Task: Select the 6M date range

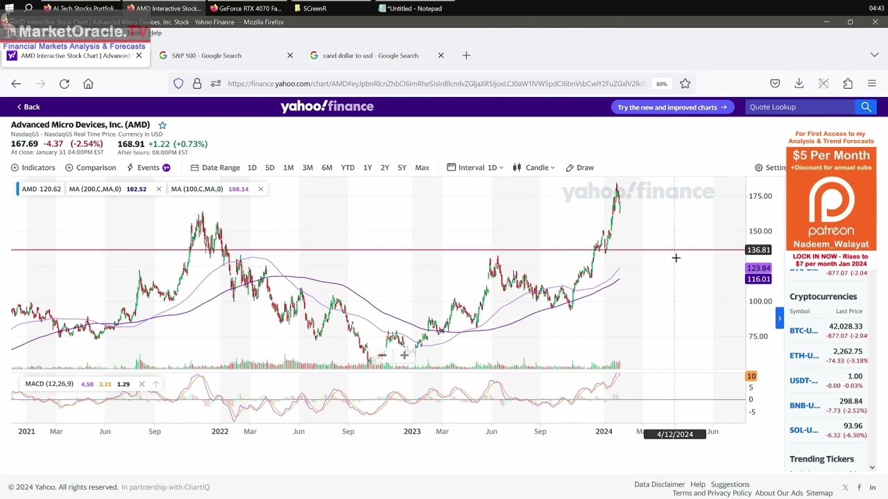Action: (x=327, y=168)
